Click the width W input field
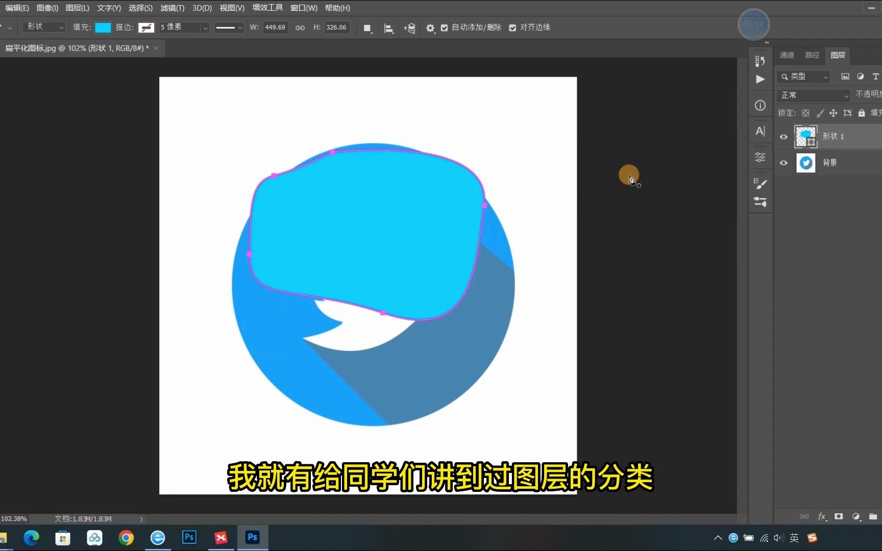The height and width of the screenshot is (551, 882). tap(275, 28)
